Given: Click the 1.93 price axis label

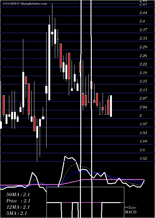Looking at the screenshot, I should point(143,133).
